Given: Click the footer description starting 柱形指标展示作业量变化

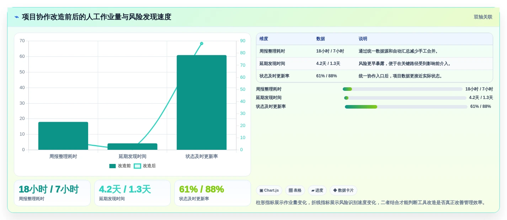Looking at the screenshot, I should (x=371, y=203).
